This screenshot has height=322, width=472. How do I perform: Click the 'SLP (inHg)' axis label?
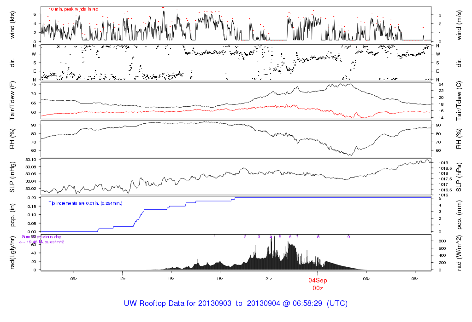12,177
